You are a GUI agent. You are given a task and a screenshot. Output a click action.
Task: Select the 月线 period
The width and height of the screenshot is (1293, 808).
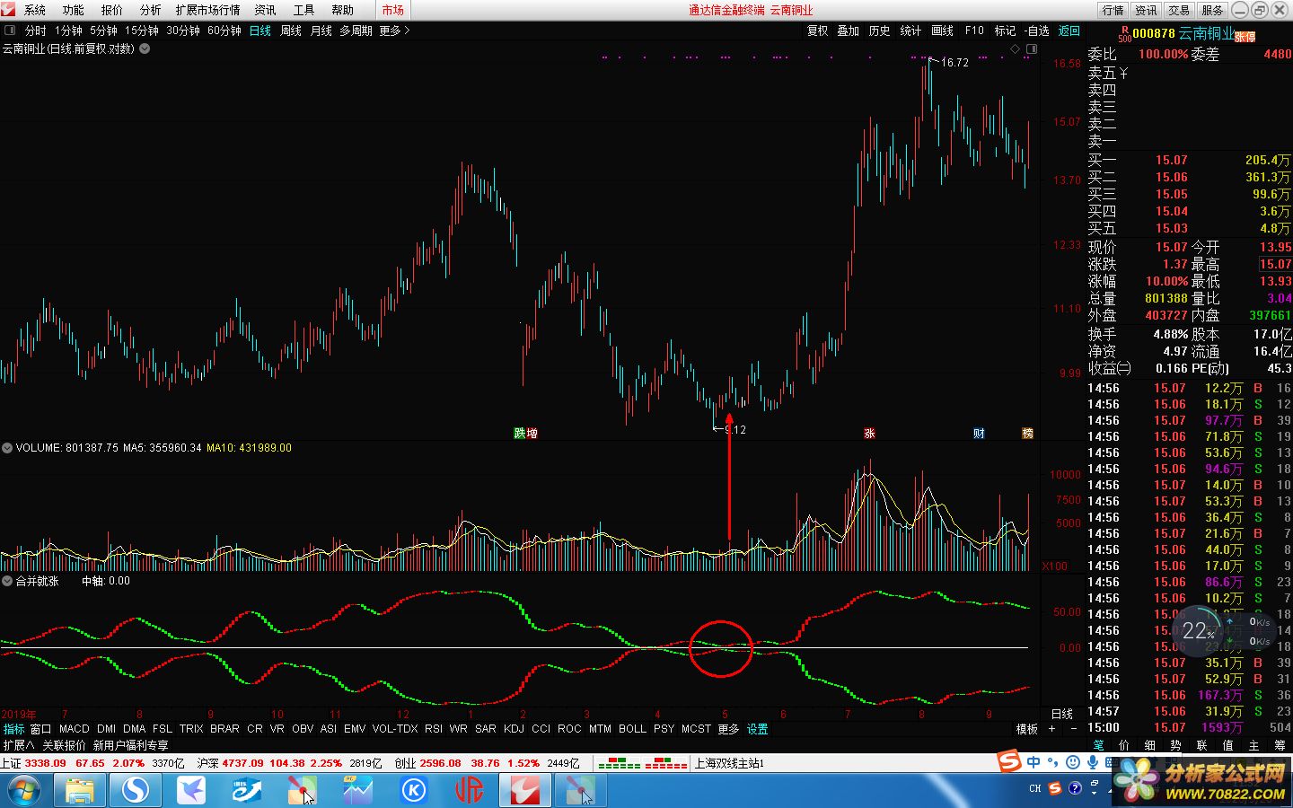point(321,31)
